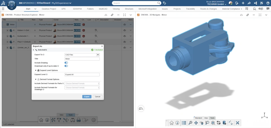Click the Expand Level field
The width and height of the screenshot is (271, 128).
point(82,75)
